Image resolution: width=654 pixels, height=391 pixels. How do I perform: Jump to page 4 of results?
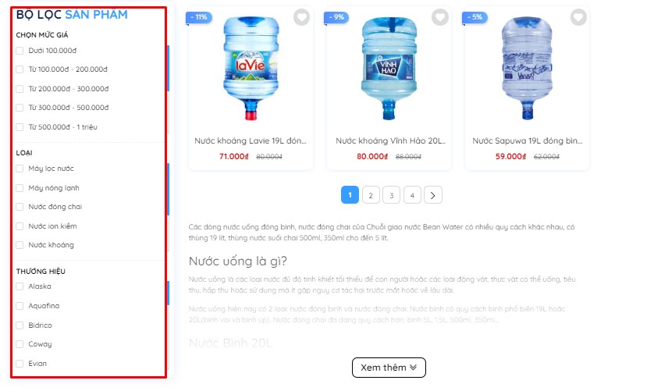pos(412,195)
